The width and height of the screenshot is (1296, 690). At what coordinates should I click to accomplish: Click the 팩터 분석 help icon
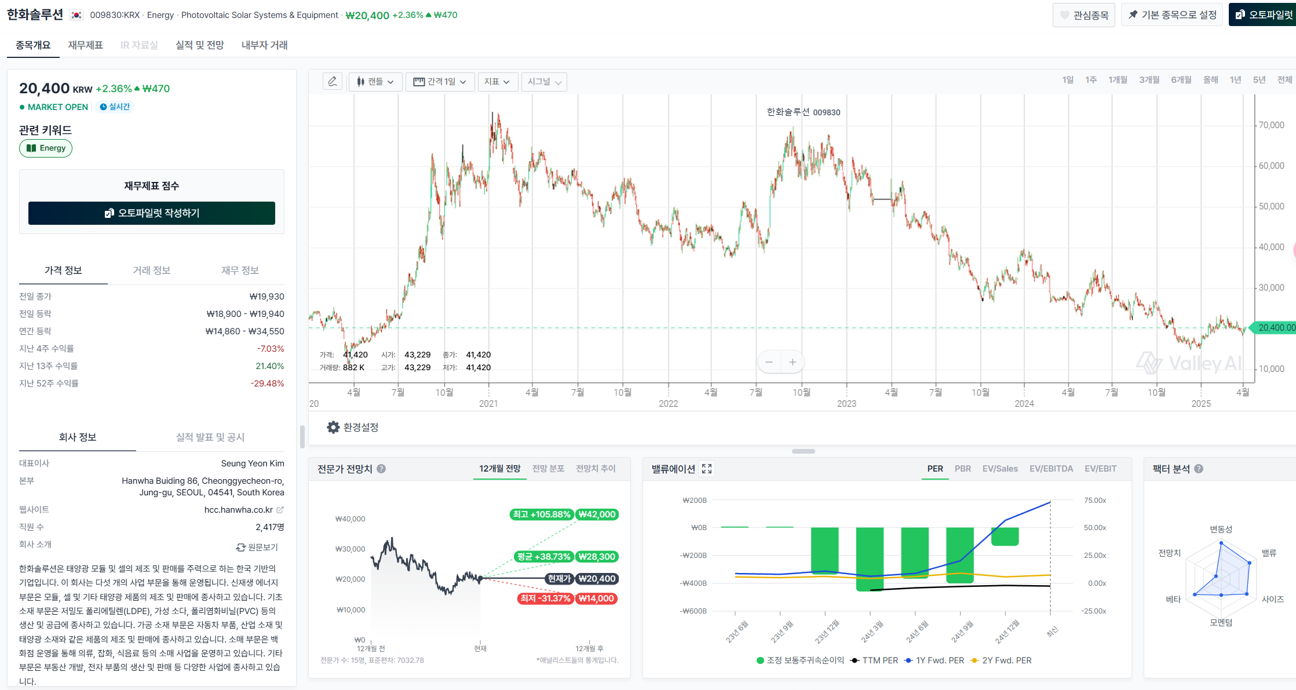click(x=1199, y=469)
